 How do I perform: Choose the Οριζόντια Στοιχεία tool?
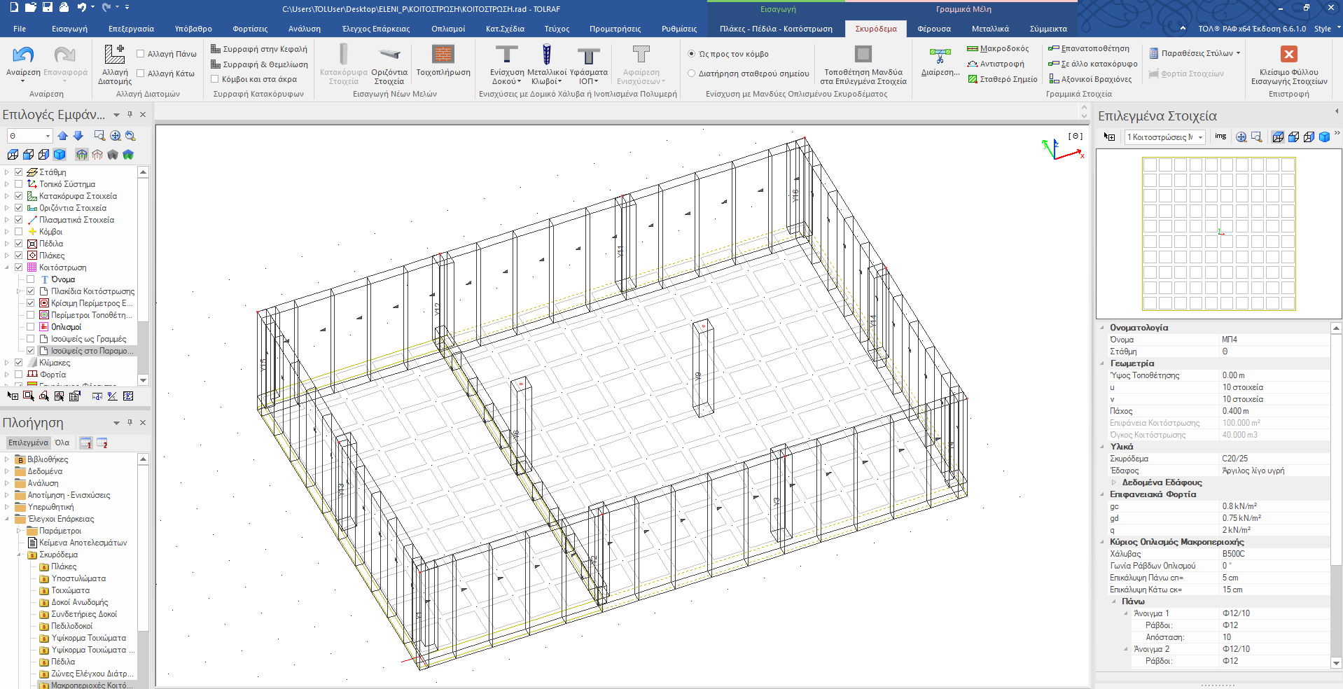(x=389, y=55)
